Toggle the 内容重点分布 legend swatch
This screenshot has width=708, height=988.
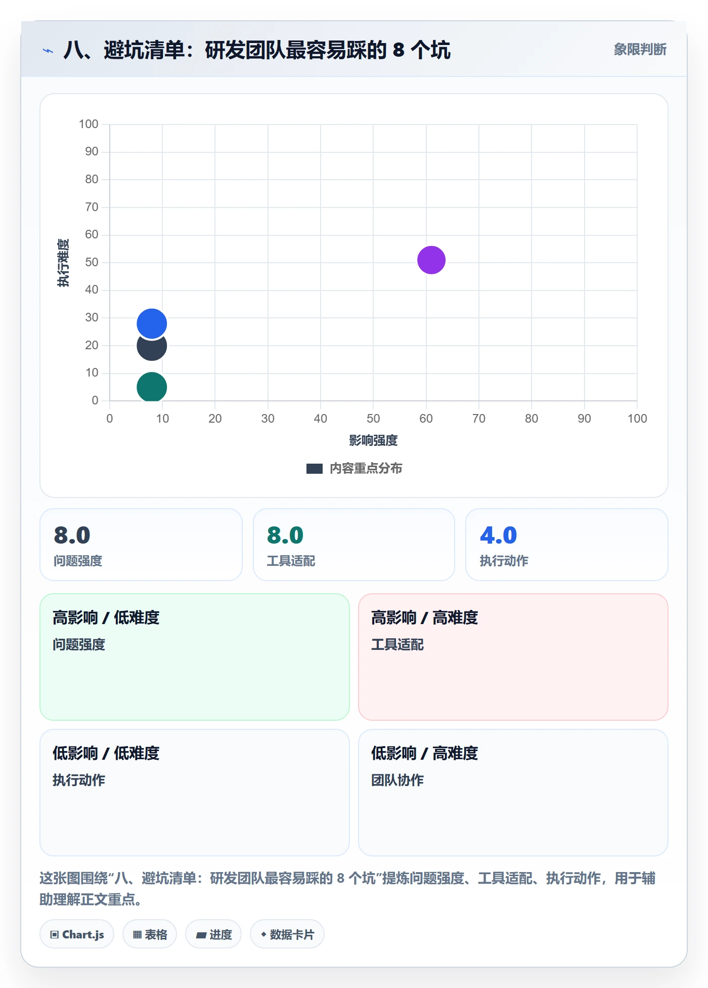315,469
